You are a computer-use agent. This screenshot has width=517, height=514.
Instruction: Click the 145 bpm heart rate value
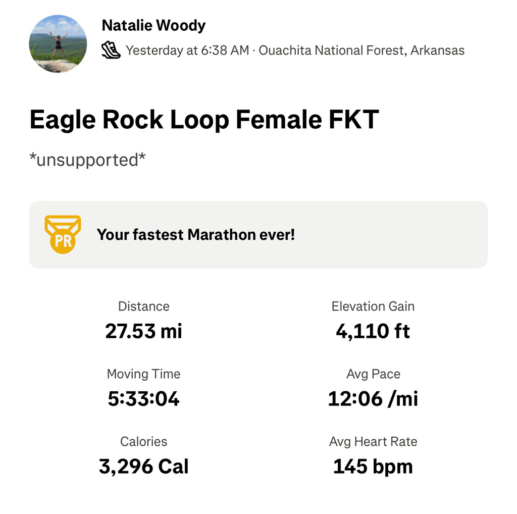[x=373, y=467]
